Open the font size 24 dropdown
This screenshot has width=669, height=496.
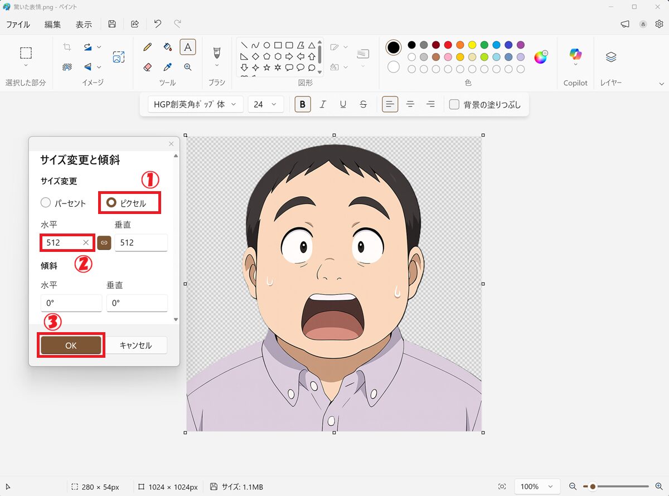pos(265,104)
